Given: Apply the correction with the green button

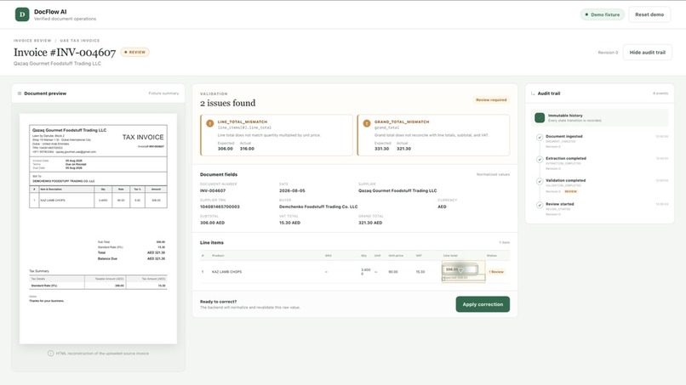Looking at the screenshot, I should coord(483,304).
